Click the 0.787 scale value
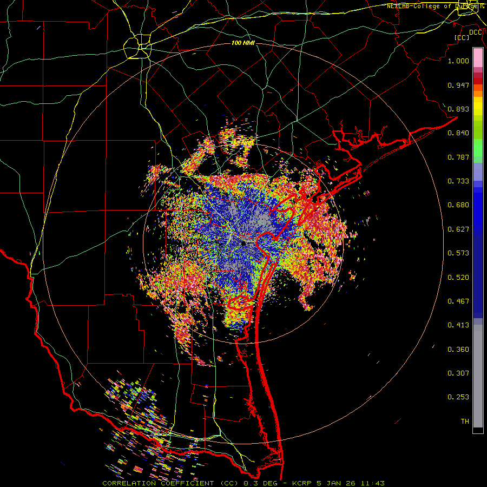Image resolution: width=487 pixels, height=487 pixels. pos(458,157)
